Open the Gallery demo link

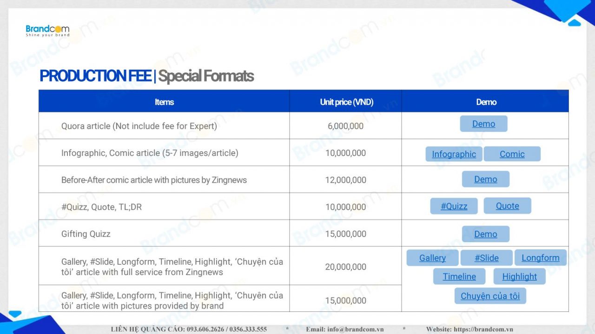point(432,258)
